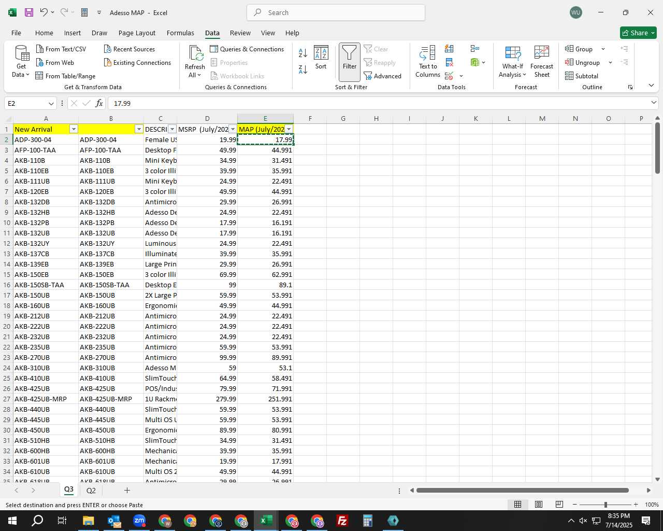Click the vertical scrollbar thumb
The height and width of the screenshot is (531, 663).
click(x=657, y=148)
